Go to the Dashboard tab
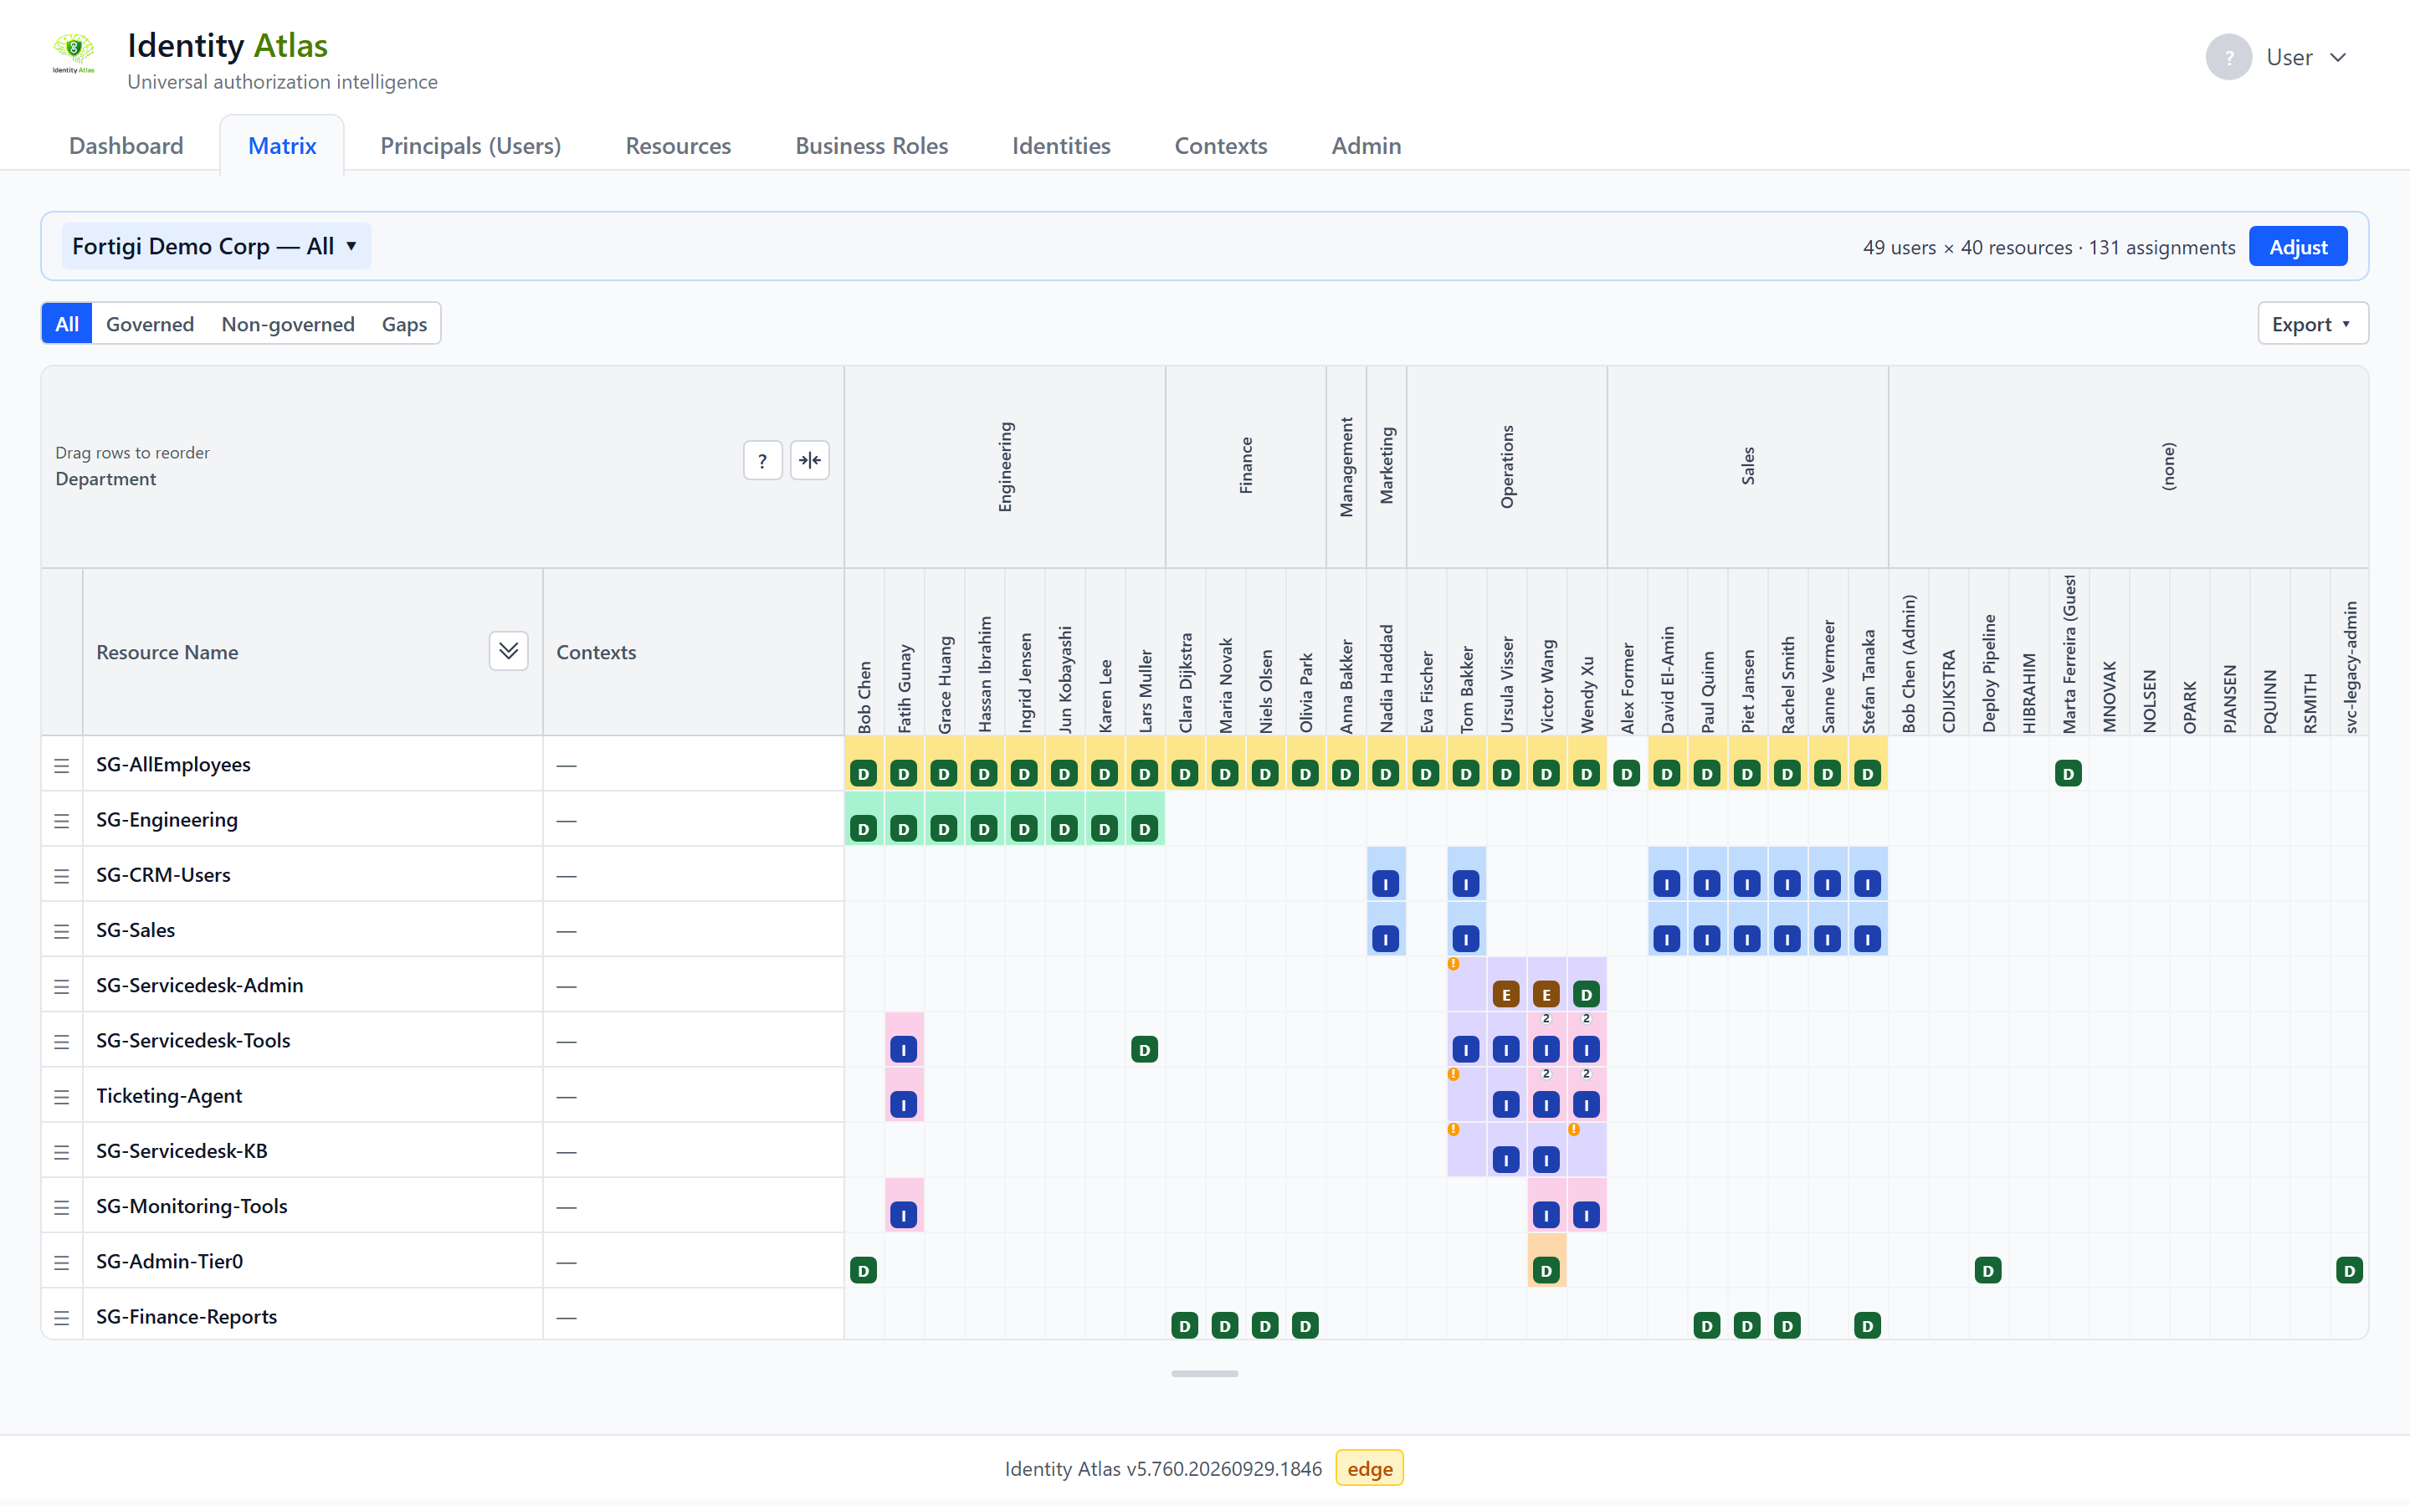 (126, 146)
